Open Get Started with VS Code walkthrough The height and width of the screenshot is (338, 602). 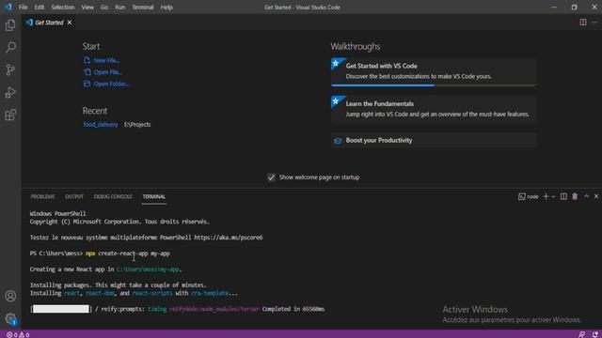click(x=434, y=71)
